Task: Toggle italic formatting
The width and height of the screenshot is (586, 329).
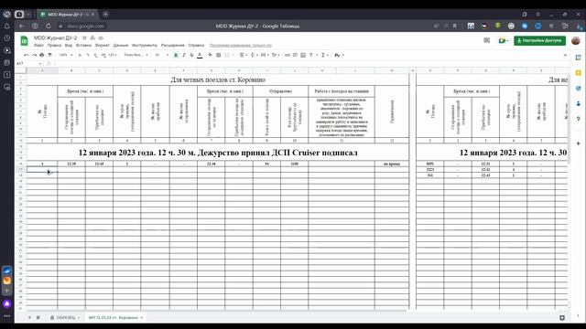Action: pos(184,55)
